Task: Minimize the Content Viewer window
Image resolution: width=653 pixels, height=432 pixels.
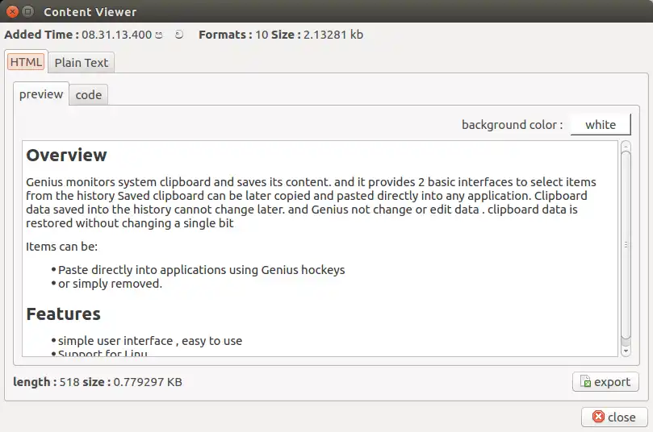Action: pyautogui.click(x=28, y=12)
